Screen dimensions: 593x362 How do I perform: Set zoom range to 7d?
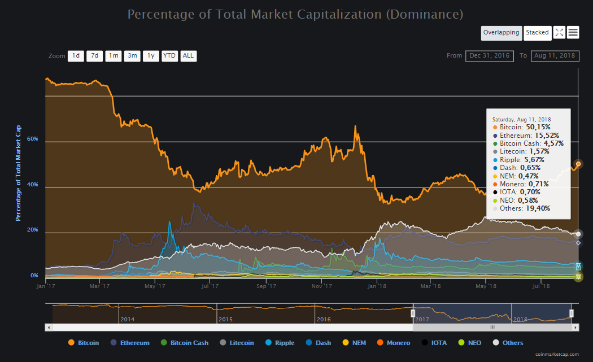tap(94, 56)
